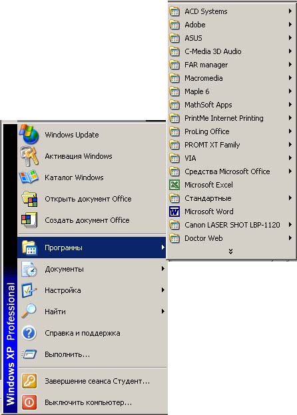The height and width of the screenshot is (415, 297).
Task: Click the Adobe folder icon
Action: tap(174, 25)
